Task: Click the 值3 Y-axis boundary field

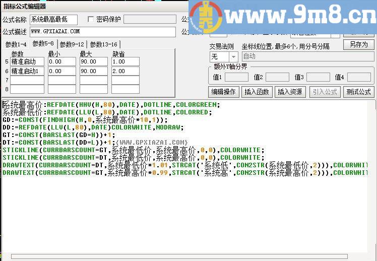Action: click(x=319, y=78)
